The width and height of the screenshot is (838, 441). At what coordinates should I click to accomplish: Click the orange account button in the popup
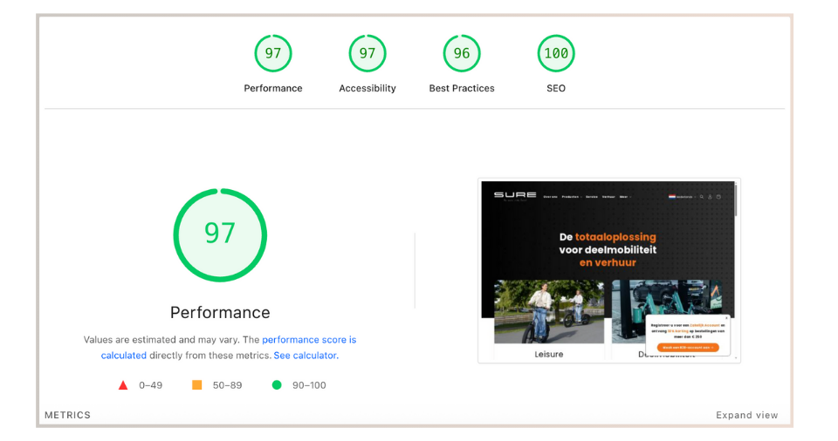(x=688, y=347)
